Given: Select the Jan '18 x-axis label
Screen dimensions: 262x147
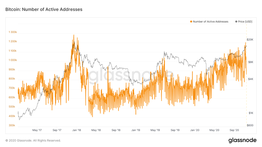Looking at the screenshot, I should click(x=77, y=130).
